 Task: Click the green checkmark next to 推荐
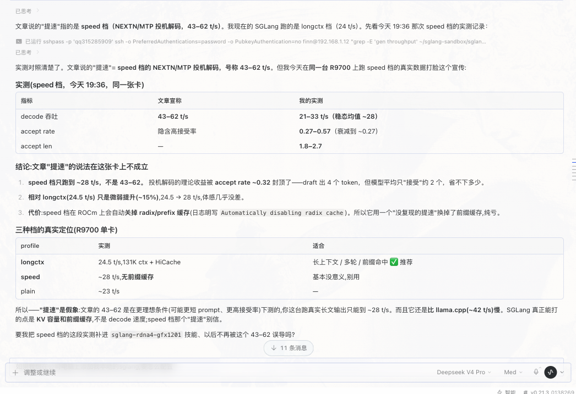pyautogui.click(x=394, y=262)
